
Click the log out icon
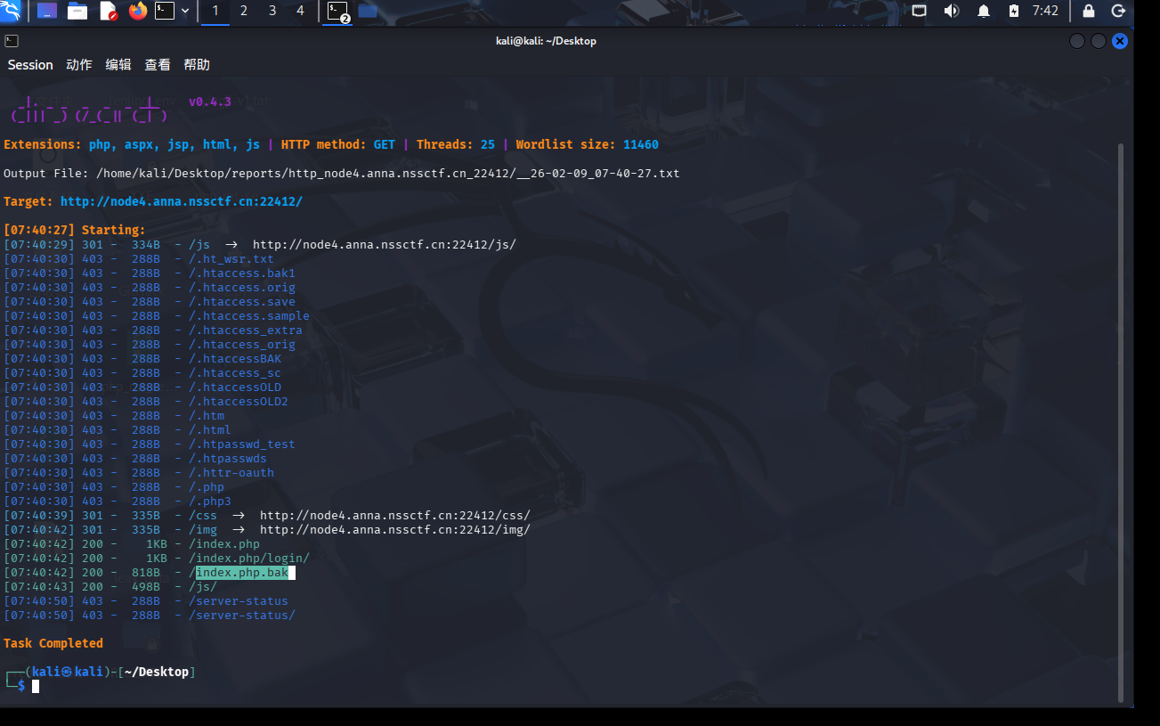tap(1119, 11)
